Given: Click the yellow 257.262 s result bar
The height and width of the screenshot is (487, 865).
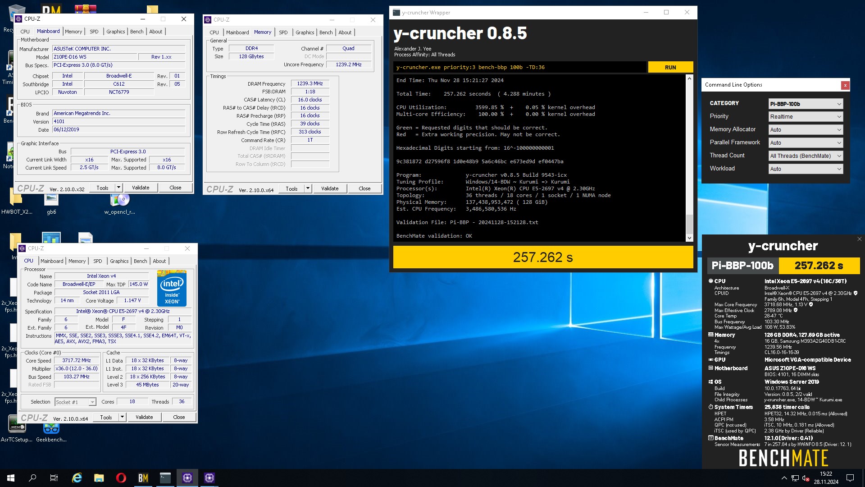Looking at the screenshot, I should click(x=543, y=257).
